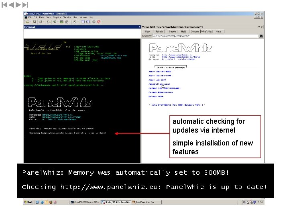The width and height of the screenshot is (289, 217).
Task: Open dropdown arrow beside Print icon
Action: click(44, 22)
